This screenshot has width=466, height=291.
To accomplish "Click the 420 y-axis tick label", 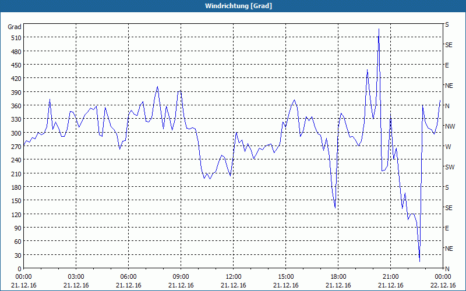I will point(16,79).
